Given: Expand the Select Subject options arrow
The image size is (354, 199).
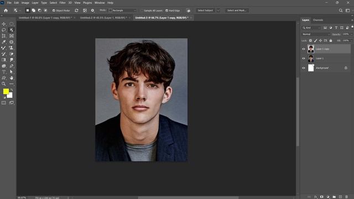Looking at the screenshot, I should (x=218, y=11).
